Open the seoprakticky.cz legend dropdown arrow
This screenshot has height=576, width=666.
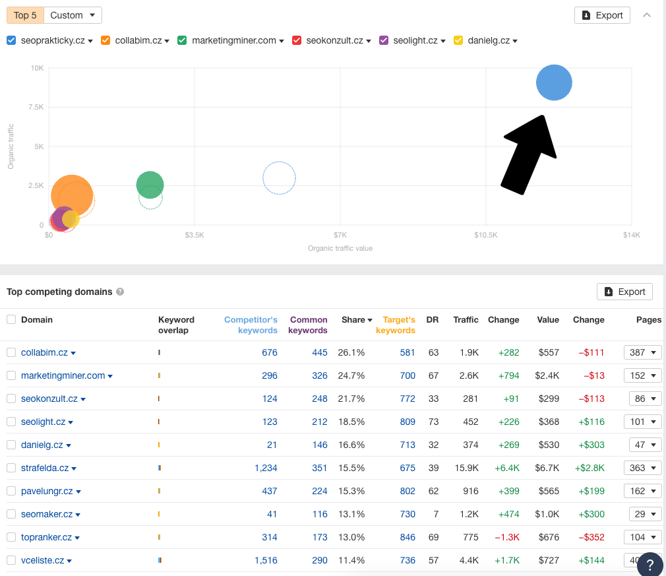pyautogui.click(x=90, y=41)
